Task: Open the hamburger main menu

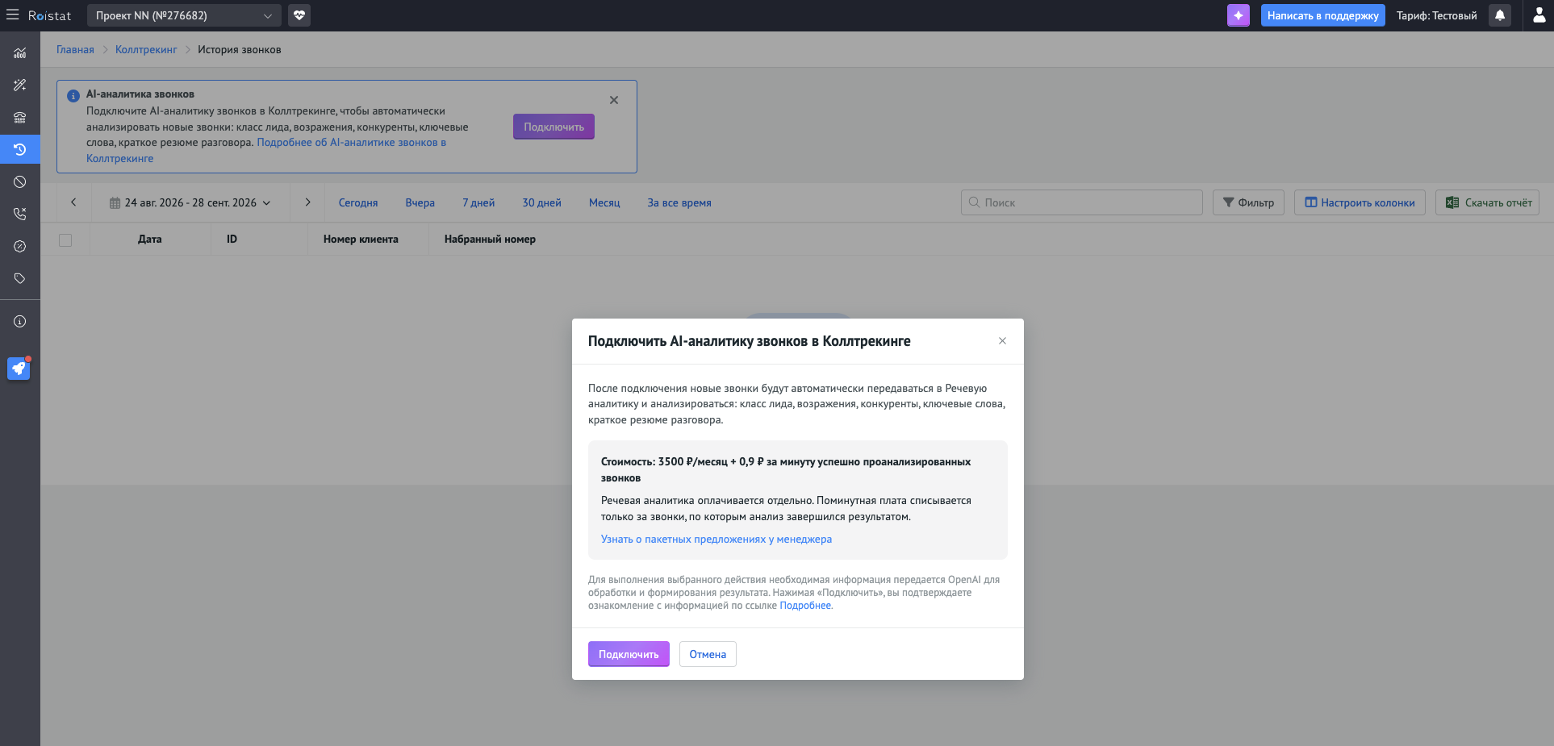Action: [12, 15]
